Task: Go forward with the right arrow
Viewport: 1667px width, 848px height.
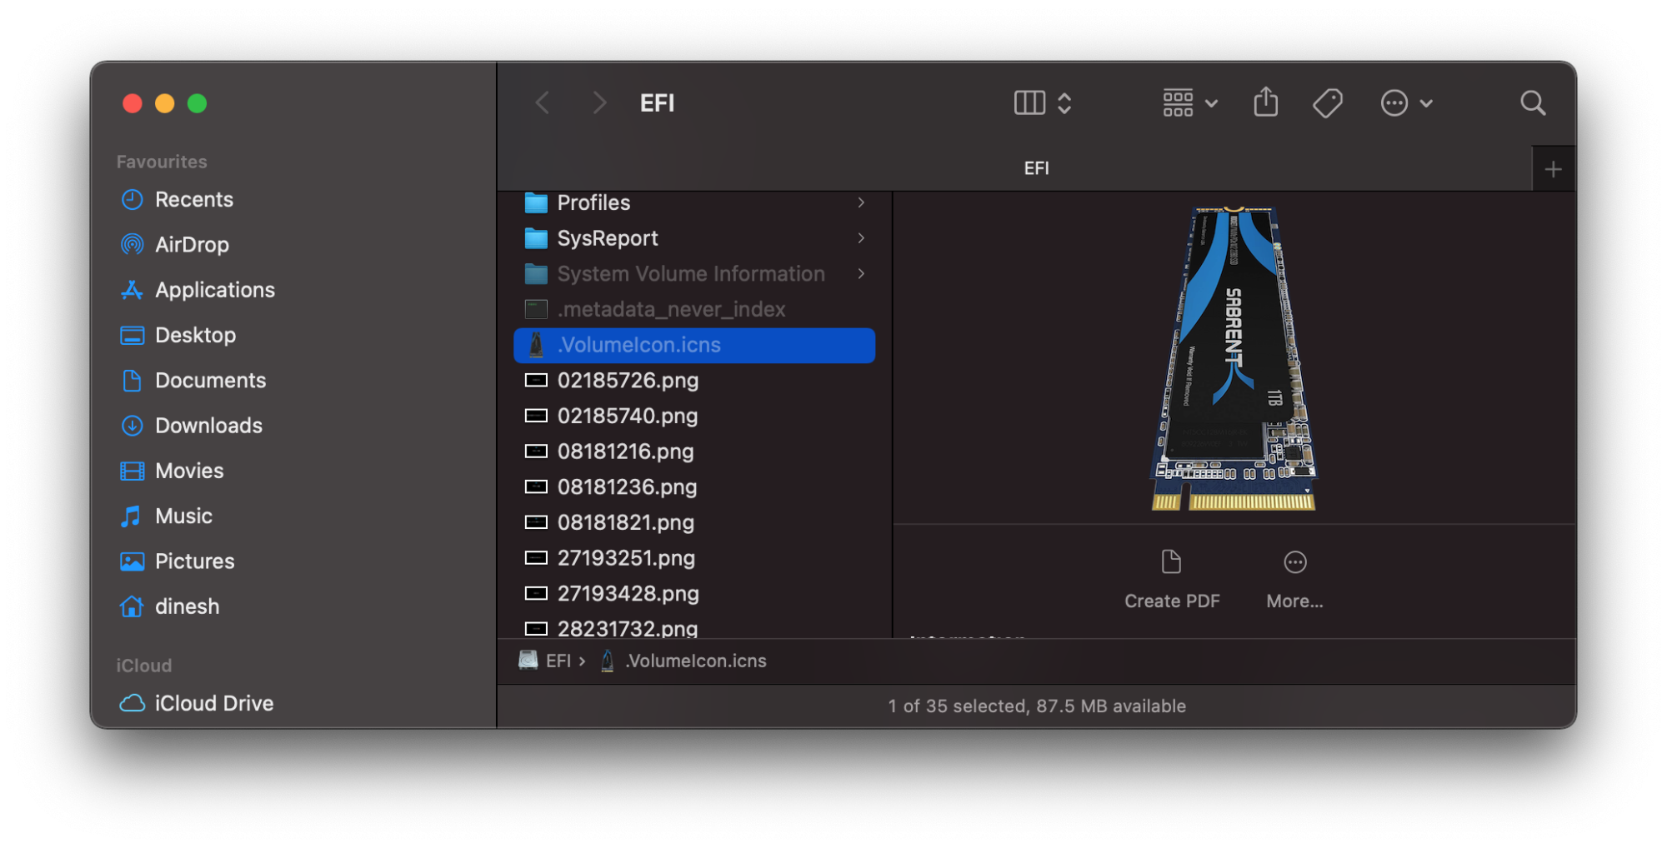Action: tap(598, 103)
